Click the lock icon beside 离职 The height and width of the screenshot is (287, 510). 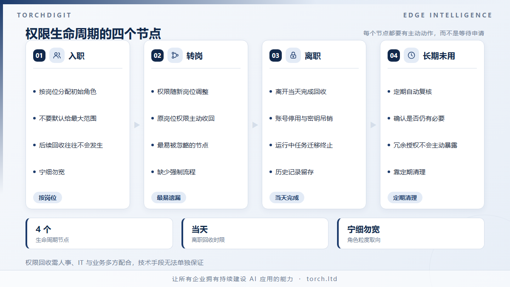[293, 55]
